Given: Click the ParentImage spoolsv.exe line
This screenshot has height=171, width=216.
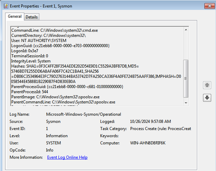Looking at the screenshot, I should click(55, 97).
